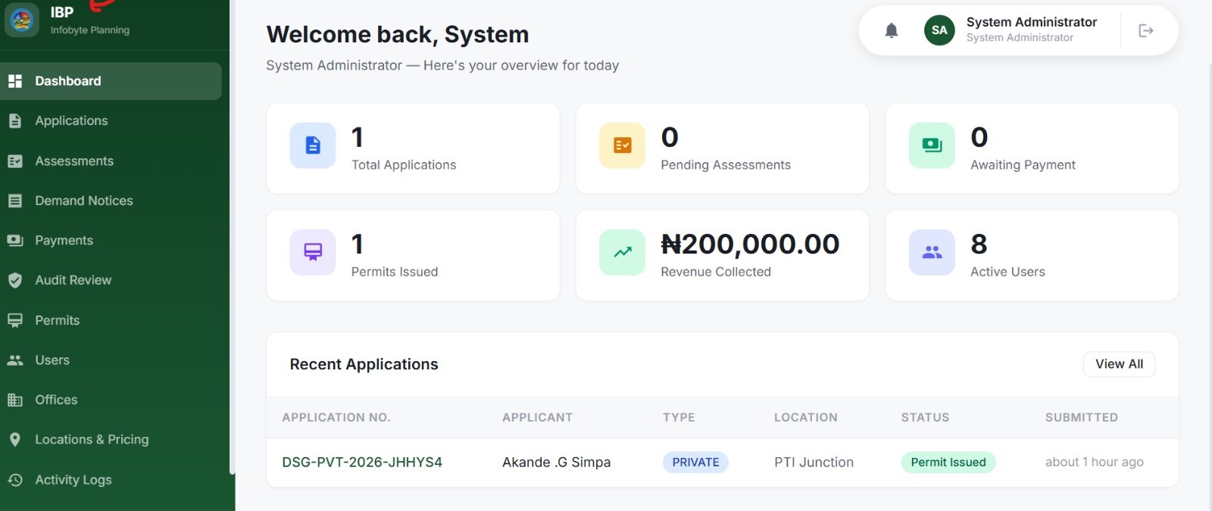
Task: Open notifications with the bell icon
Action: point(892,30)
